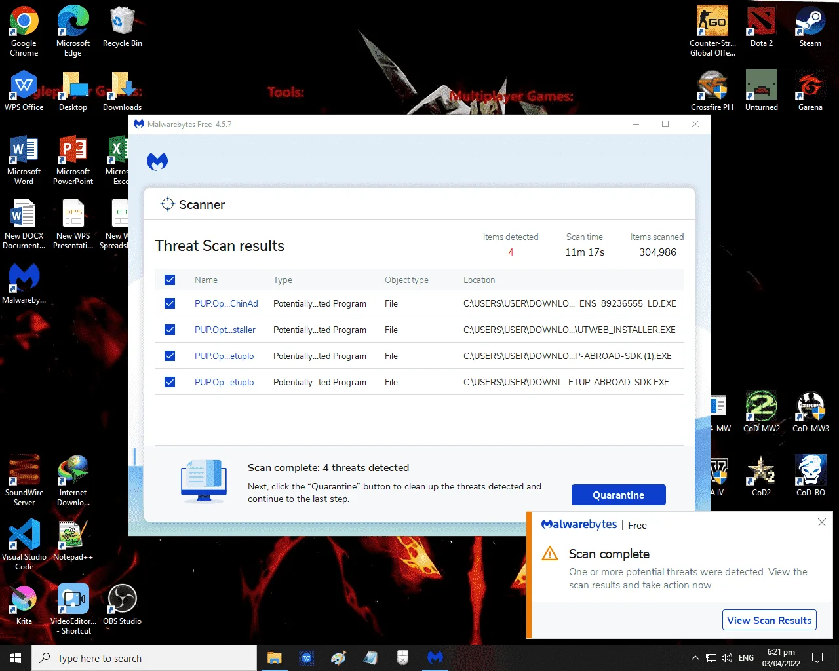Switch to Malwarebytes taskbar icon
Image resolution: width=839 pixels, height=671 pixels.
coord(435,658)
